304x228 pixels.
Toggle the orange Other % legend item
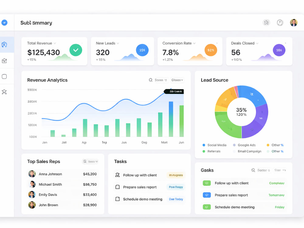pos(275,145)
